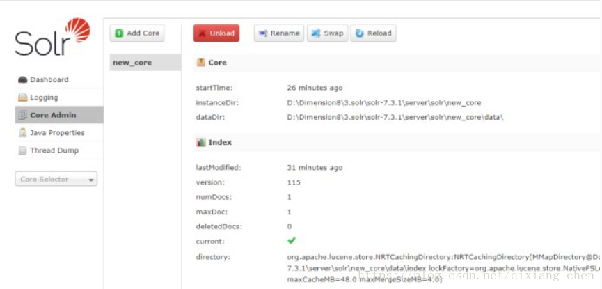
Task: Select Core Admin in the sidebar
Action: [x=58, y=115]
